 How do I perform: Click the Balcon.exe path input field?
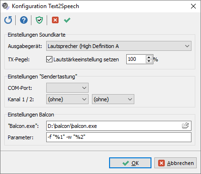(x=114, y=126)
